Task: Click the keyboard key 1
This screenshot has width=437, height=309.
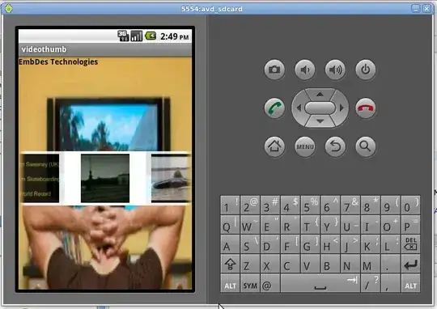Action: tap(230, 205)
